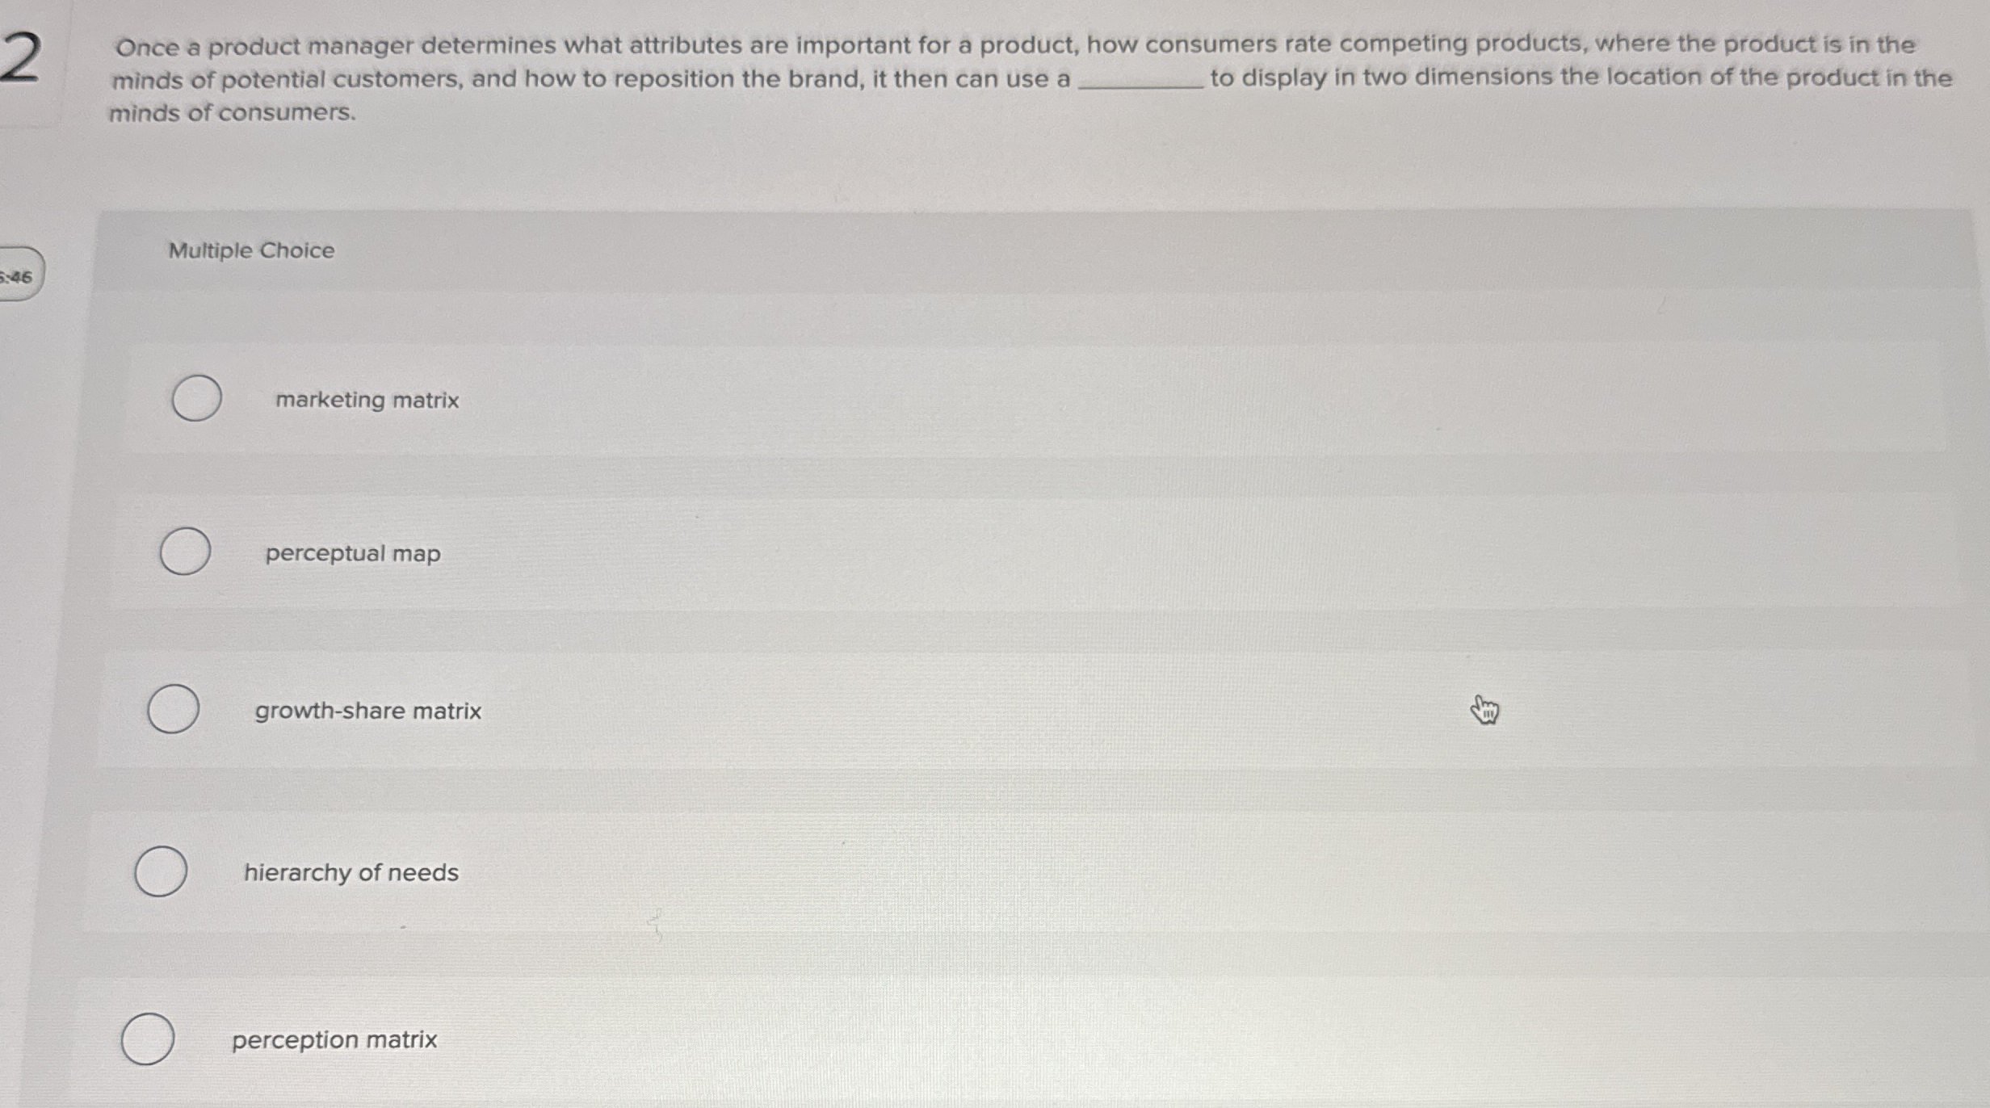Viewport: 1990px width, 1108px height.
Task: Click the 'marketing matrix' answer label text
Action: click(x=367, y=401)
